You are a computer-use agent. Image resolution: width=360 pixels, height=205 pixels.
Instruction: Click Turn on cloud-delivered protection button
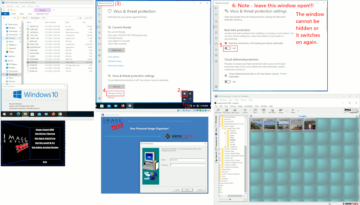click(116, 86)
